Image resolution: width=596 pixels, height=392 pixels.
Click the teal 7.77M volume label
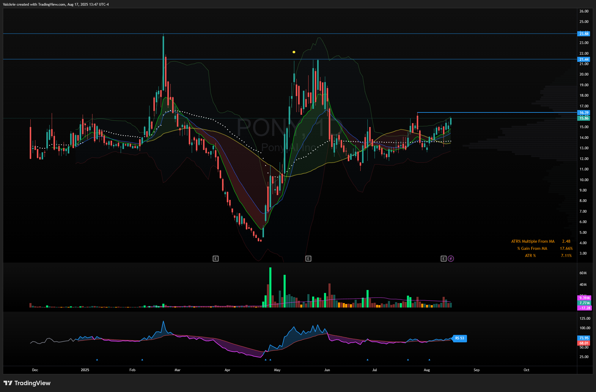click(584, 303)
